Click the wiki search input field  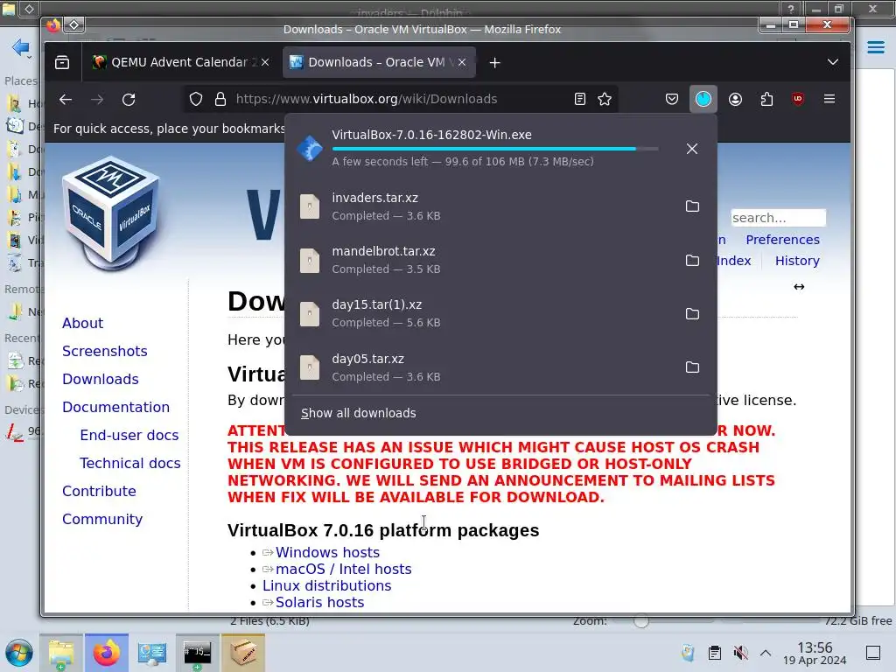778,218
